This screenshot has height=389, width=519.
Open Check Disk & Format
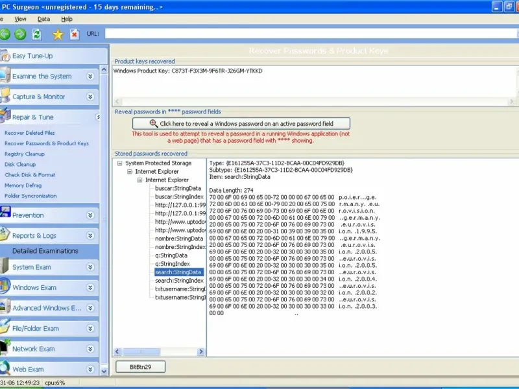click(30, 175)
